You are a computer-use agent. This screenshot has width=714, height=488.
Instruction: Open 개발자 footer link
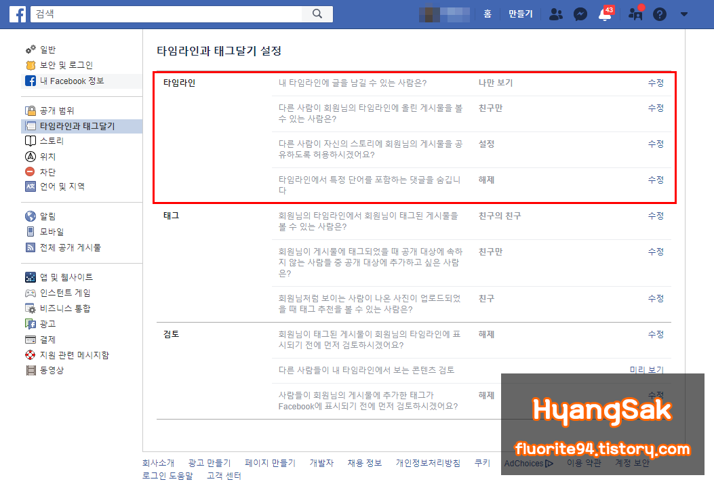click(x=321, y=463)
